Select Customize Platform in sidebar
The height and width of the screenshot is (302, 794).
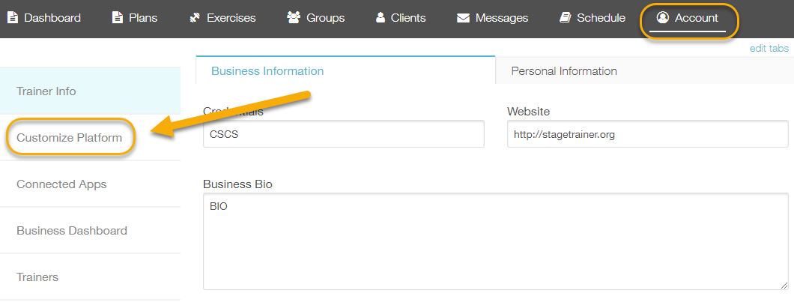70,137
